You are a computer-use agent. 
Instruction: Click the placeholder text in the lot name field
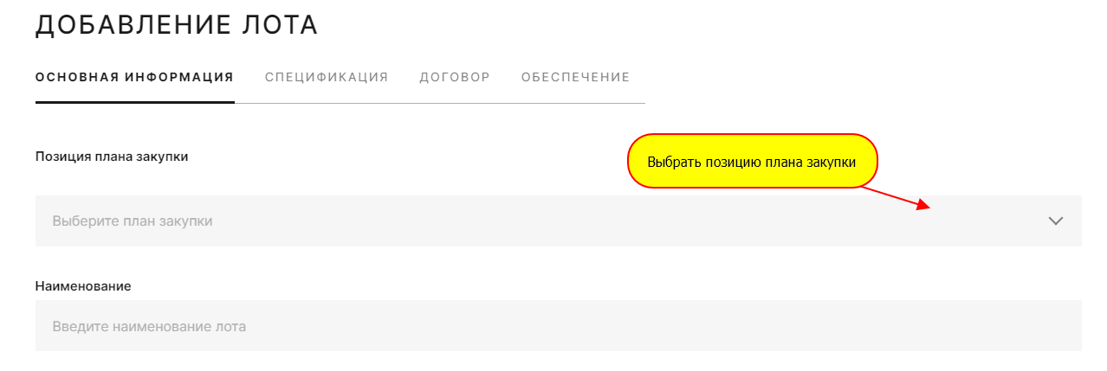pos(149,327)
